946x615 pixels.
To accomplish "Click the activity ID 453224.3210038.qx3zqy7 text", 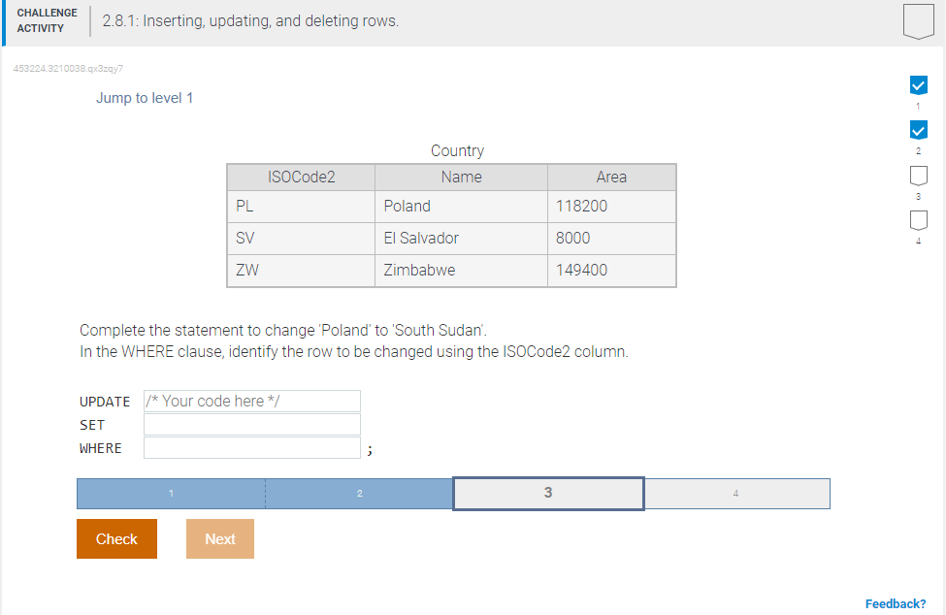I will coord(68,69).
